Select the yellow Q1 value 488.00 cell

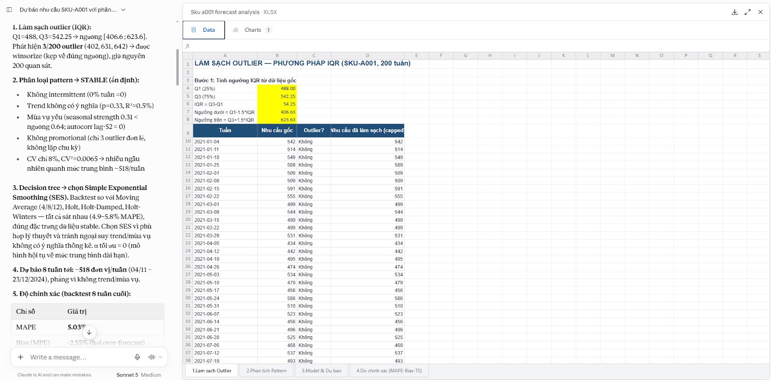coord(277,89)
